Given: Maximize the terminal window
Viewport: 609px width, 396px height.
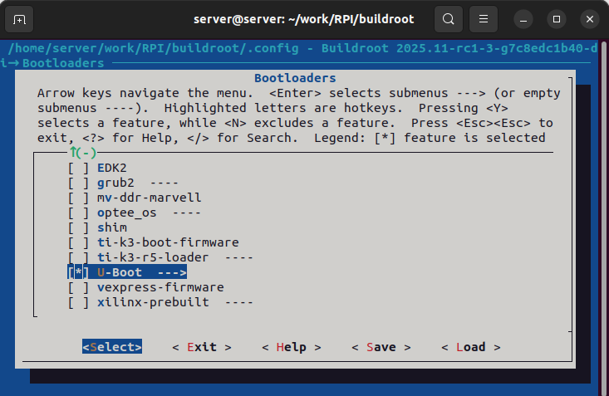Looking at the screenshot, I should 557,19.
